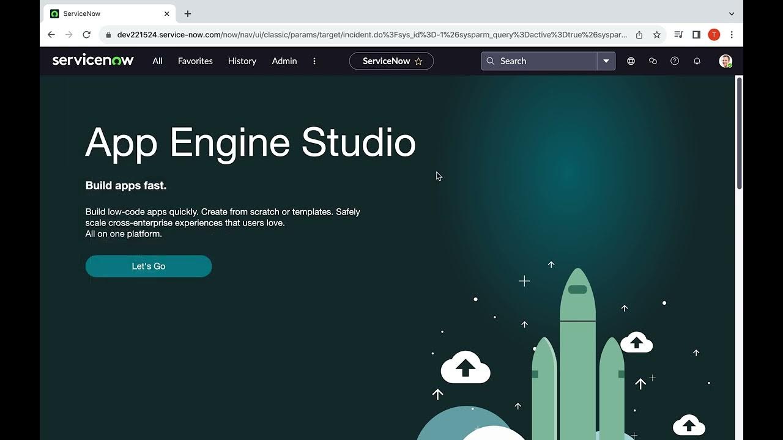Viewport: 783px width, 440px height.
Task: Open the globe scope picker icon
Action: tap(631, 61)
